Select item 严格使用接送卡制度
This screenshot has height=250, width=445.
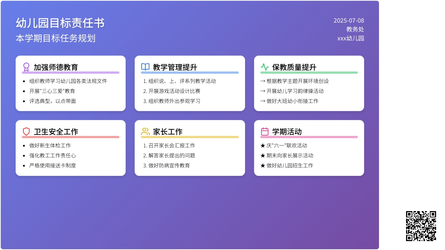tap(53, 166)
